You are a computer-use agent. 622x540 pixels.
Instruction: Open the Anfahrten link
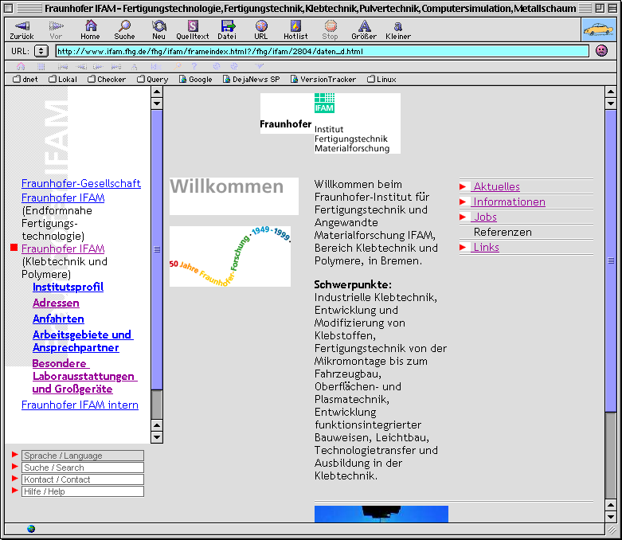(x=58, y=319)
